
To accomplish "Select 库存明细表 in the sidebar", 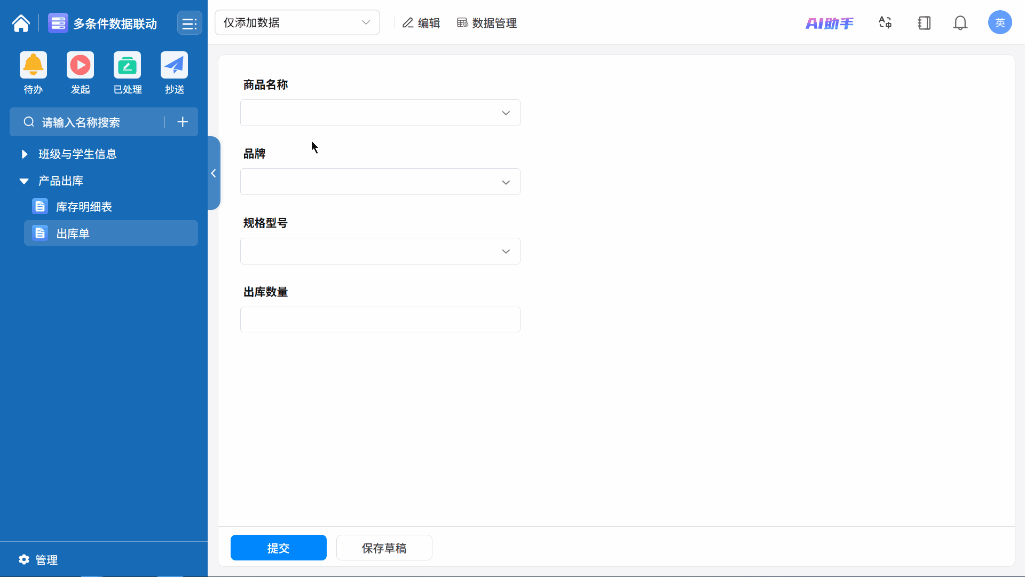I will tap(84, 207).
